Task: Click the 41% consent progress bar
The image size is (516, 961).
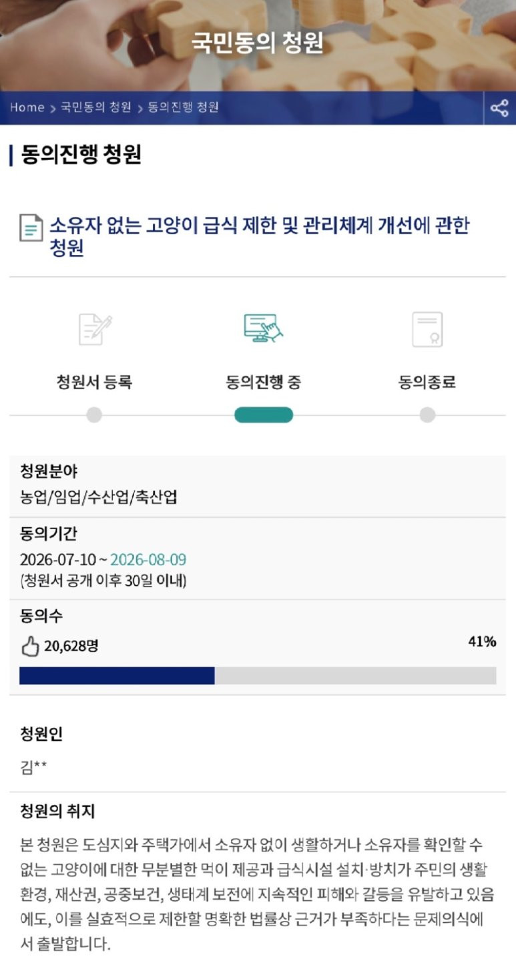Action: coord(258,675)
